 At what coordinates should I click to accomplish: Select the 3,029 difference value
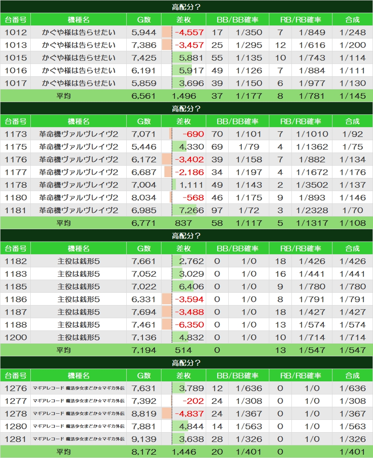pyautogui.click(x=191, y=273)
